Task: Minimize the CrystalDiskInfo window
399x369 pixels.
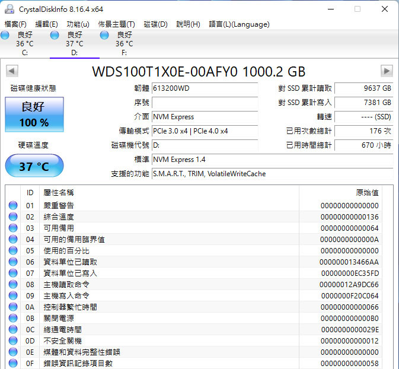Action: pos(331,9)
